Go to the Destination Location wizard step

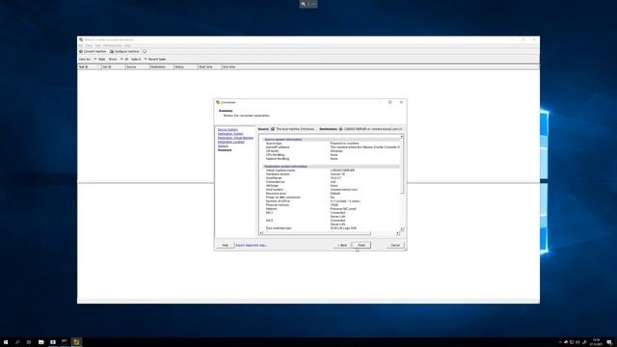coord(231,142)
